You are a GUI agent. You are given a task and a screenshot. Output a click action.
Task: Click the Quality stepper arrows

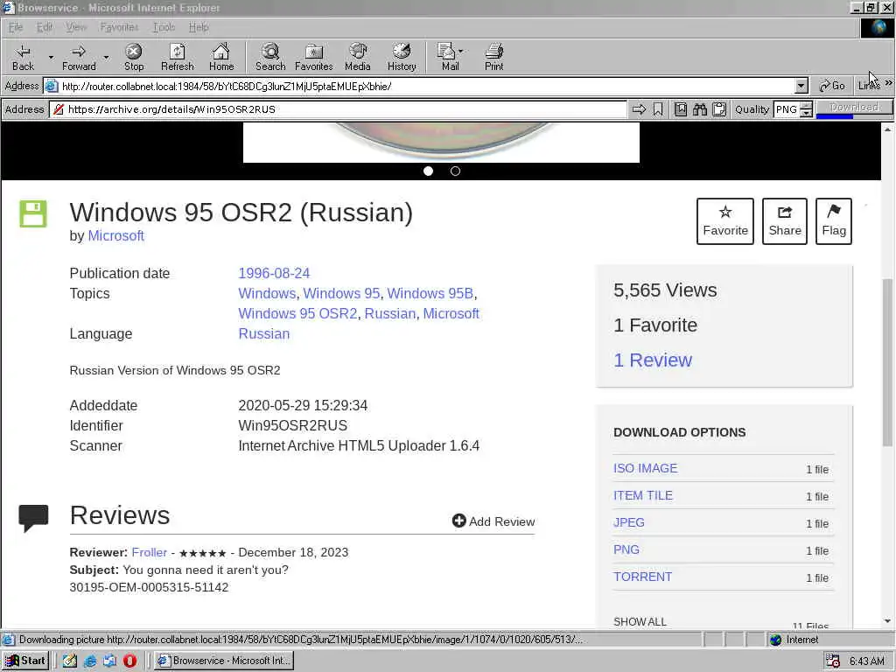[x=806, y=109]
